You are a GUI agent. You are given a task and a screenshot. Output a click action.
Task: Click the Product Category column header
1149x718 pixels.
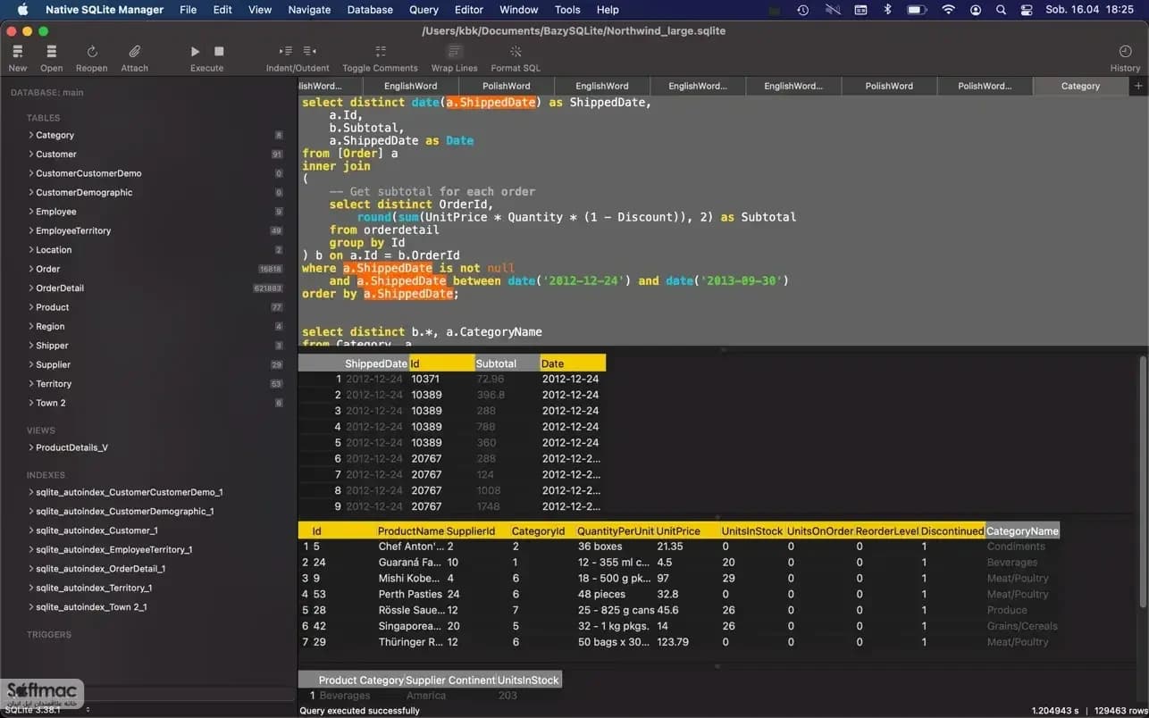[x=361, y=680]
